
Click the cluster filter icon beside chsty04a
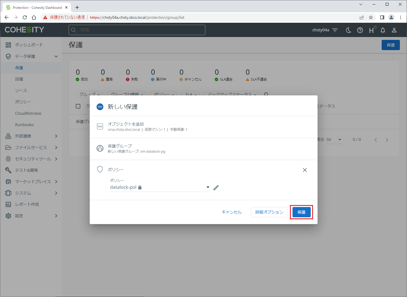point(335,30)
